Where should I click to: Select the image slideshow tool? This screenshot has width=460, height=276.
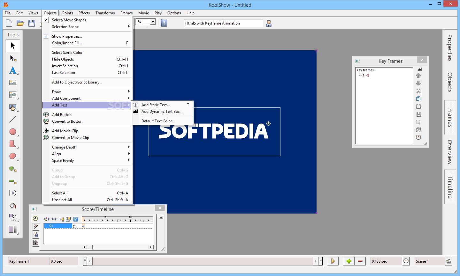click(x=13, y=95)
